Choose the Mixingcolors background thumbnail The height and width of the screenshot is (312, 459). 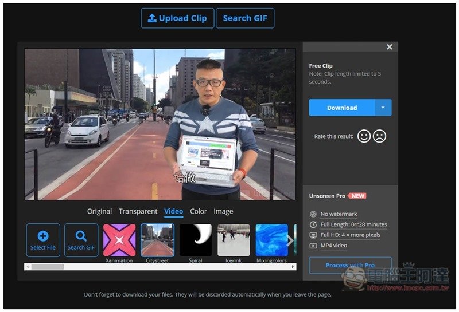(271, 239)
